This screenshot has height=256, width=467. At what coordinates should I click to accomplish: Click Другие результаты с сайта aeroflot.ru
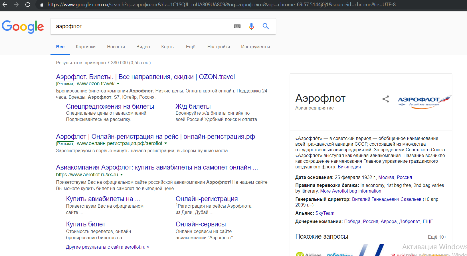click(108, 247)
